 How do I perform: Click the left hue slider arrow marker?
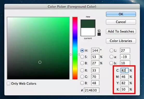71,54
